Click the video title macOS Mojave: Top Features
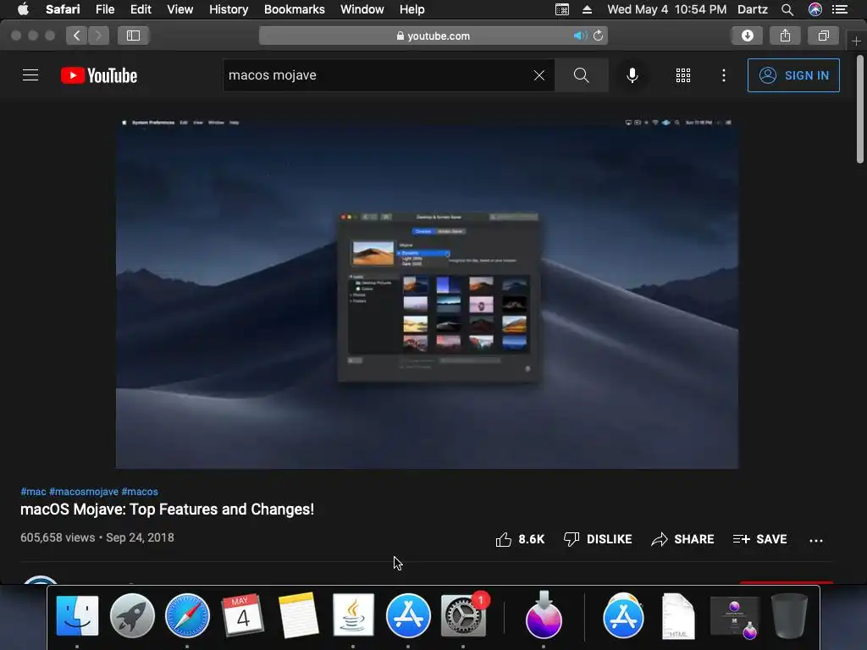The height and width of the screenshot is (650, 867). [167, 509]
